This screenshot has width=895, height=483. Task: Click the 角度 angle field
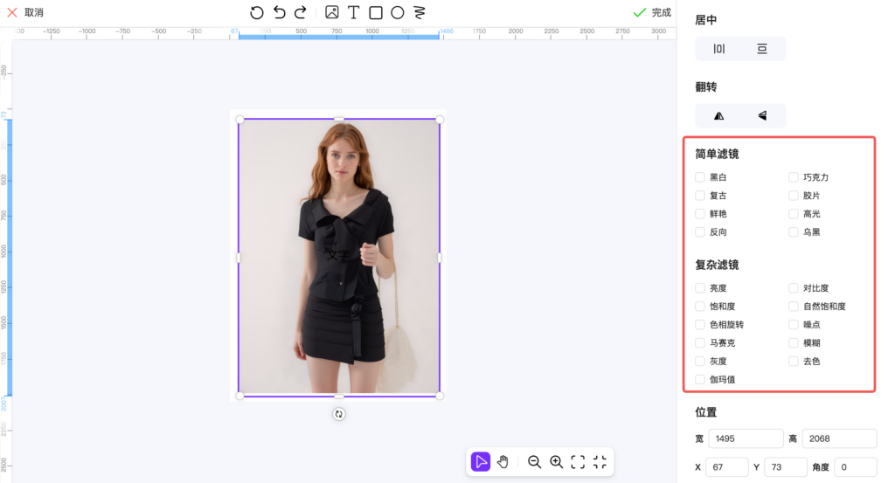point(856,467)
